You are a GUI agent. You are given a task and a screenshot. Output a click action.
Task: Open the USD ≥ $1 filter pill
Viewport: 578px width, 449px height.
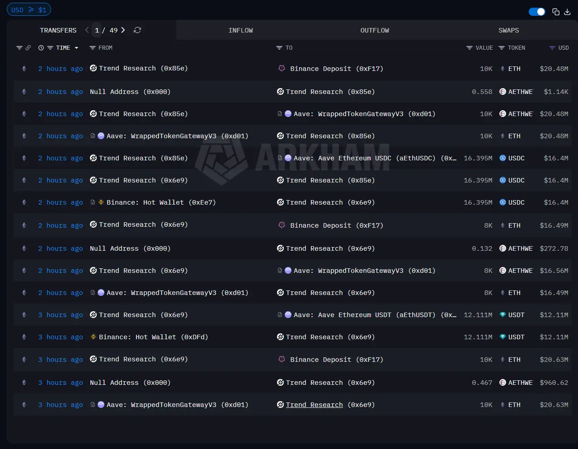[x=29, y=9]
